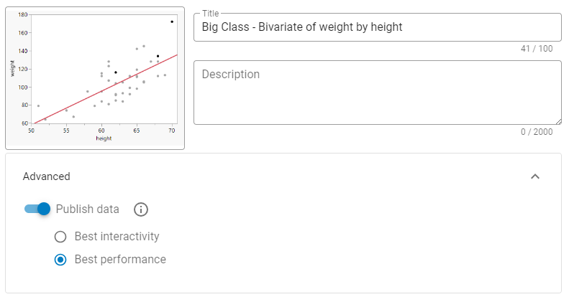Viewport: 569px width, 302px height.
Task: Click the weight axis label in thumbnail
Action: coord(13,69)
